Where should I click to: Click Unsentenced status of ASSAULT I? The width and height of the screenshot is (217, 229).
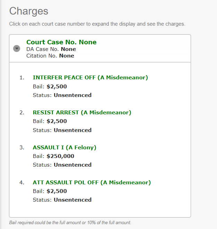72,165
